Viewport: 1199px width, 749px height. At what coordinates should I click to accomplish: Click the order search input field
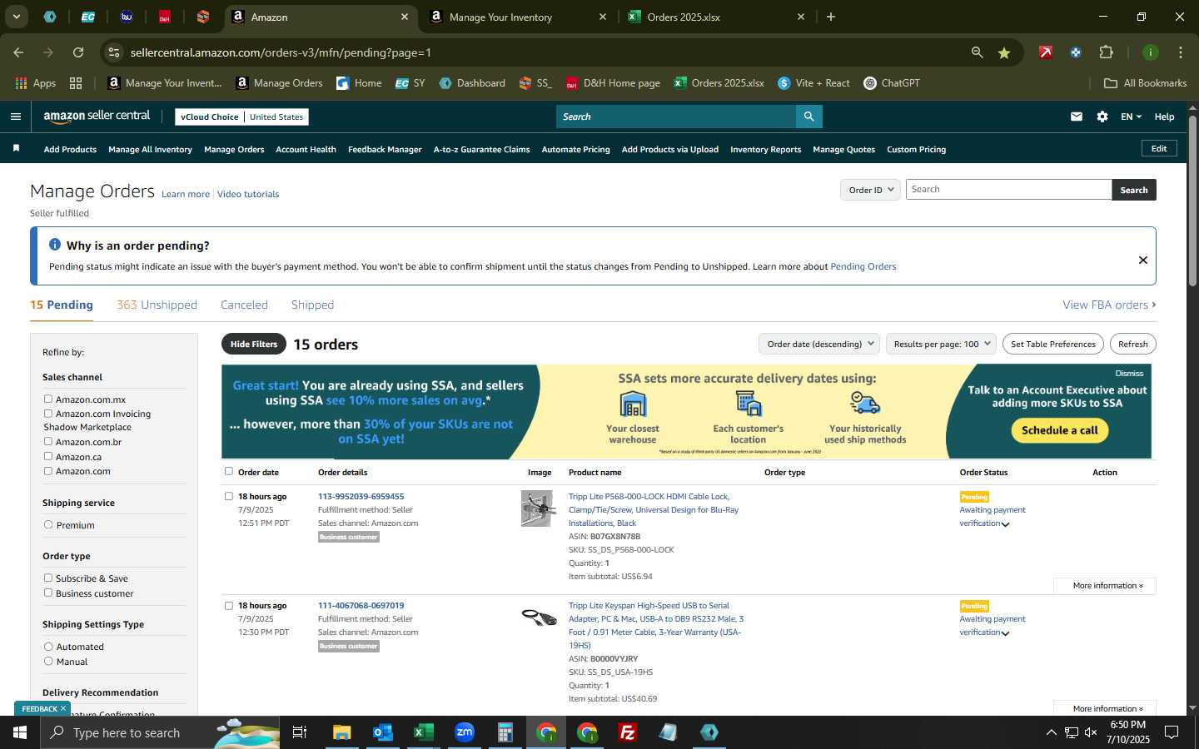tap(1008, 190)
